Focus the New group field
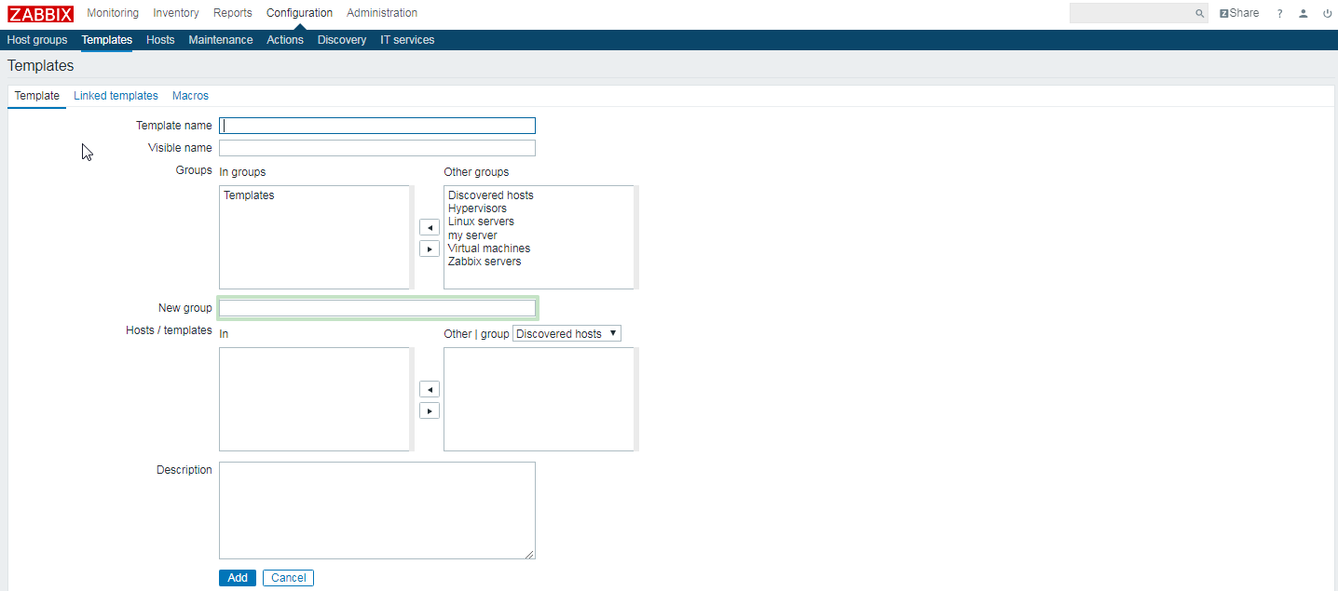This screenshot has height=591, width=1338. point(377,308)
